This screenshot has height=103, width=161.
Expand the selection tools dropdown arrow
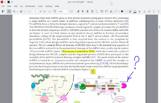pyautogui.click(x=17, y=11)
